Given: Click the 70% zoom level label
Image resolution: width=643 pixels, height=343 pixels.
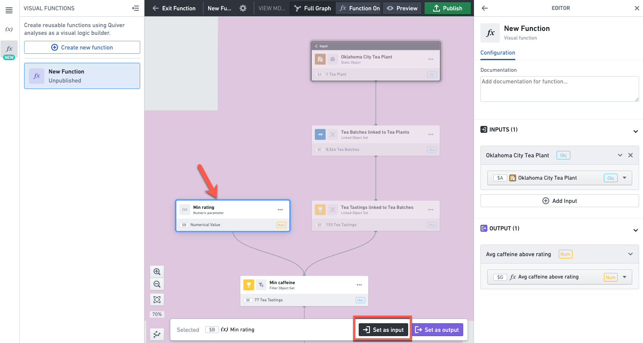Looking at the screenshot, I should click(157, 314).
